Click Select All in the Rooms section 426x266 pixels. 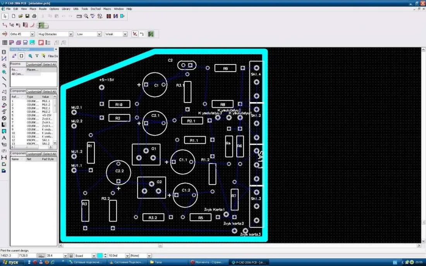coord(50,65)
